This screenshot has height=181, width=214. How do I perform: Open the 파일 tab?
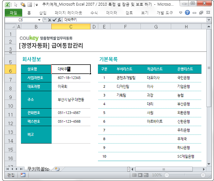(13, 13)
